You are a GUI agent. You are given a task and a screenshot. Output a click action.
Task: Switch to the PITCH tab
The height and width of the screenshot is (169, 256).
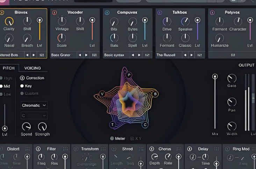[9, 68]
